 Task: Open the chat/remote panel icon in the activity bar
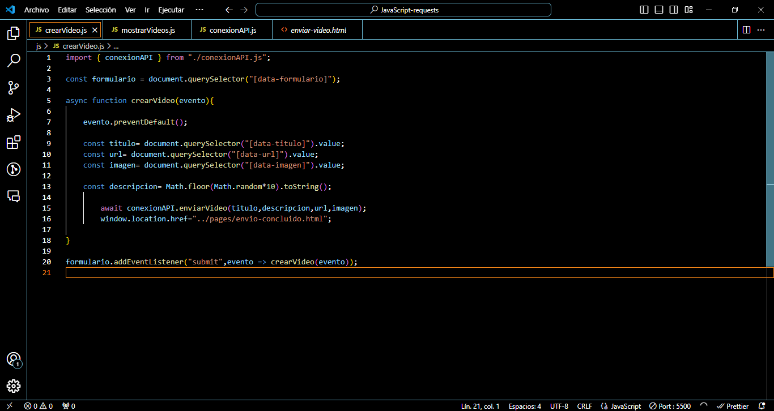(x=13, y=196)
